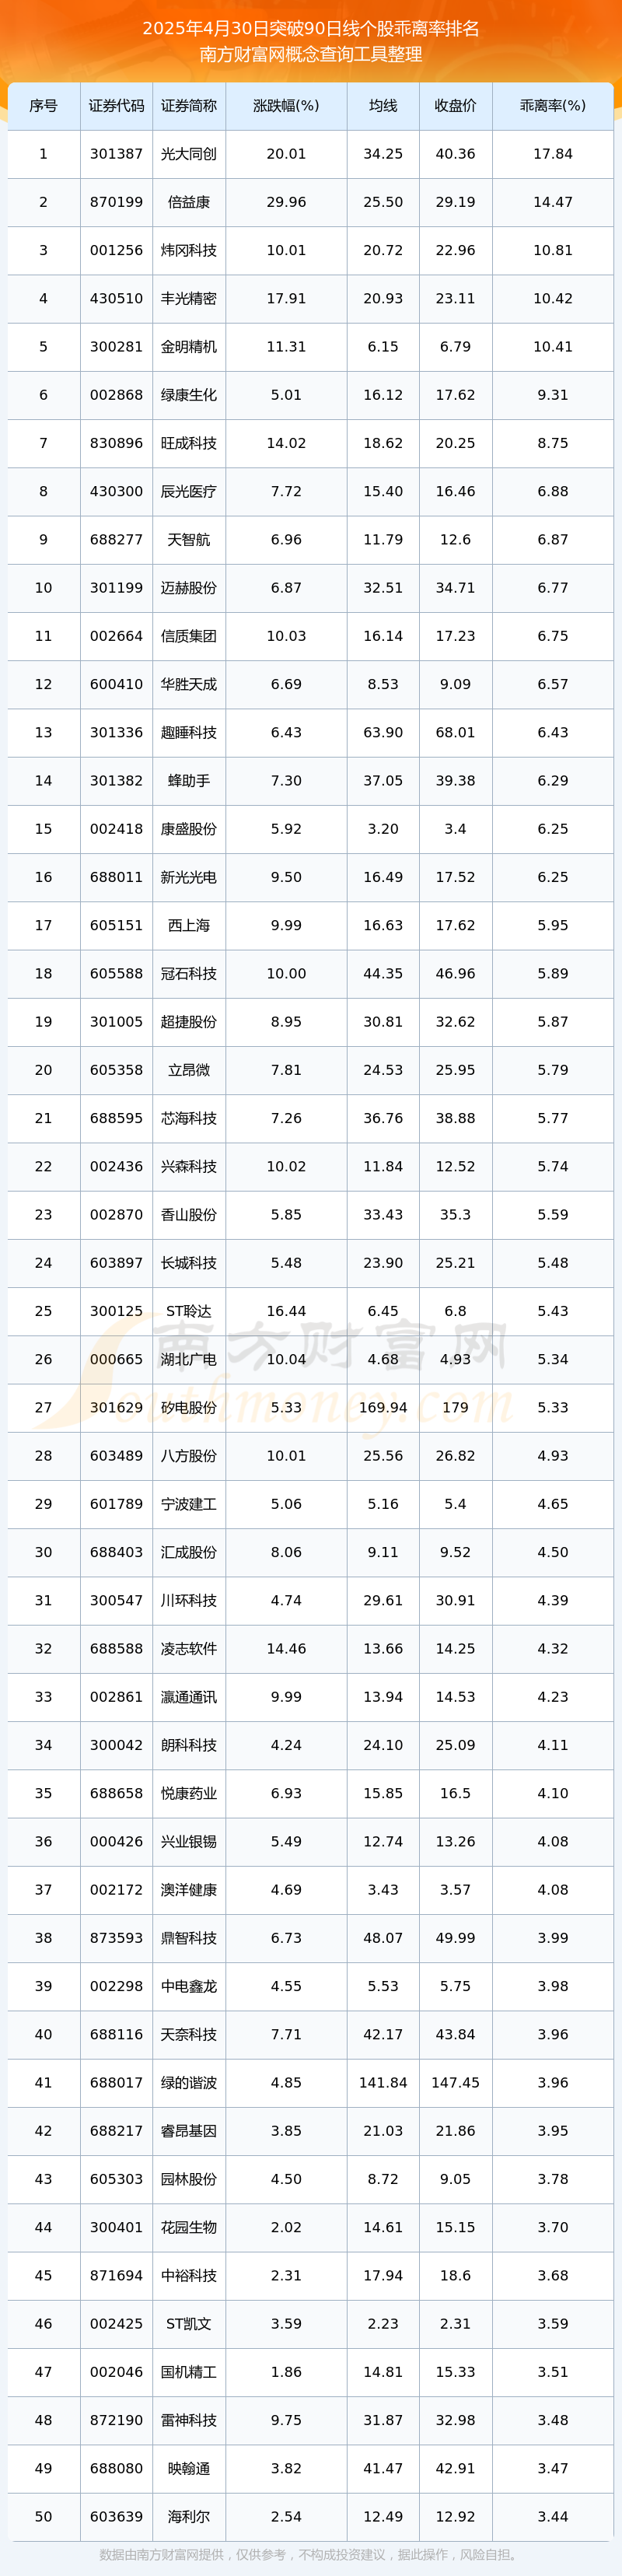Click stock code 300042

point(116,1745)
